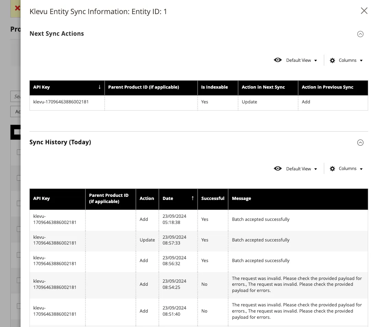This screenshot has width=376, height=327.
Task: Click the date 23/09/2024 05:18:38
Action: (x=174, y=219)
